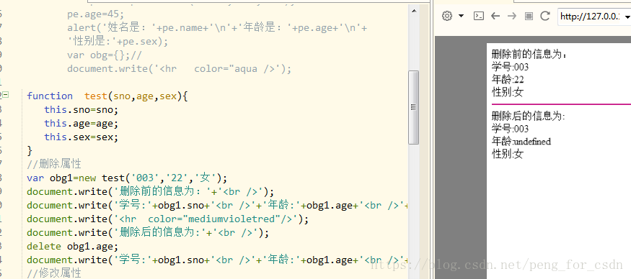Click '年龄:22' in the preview

tap(508, 80)
